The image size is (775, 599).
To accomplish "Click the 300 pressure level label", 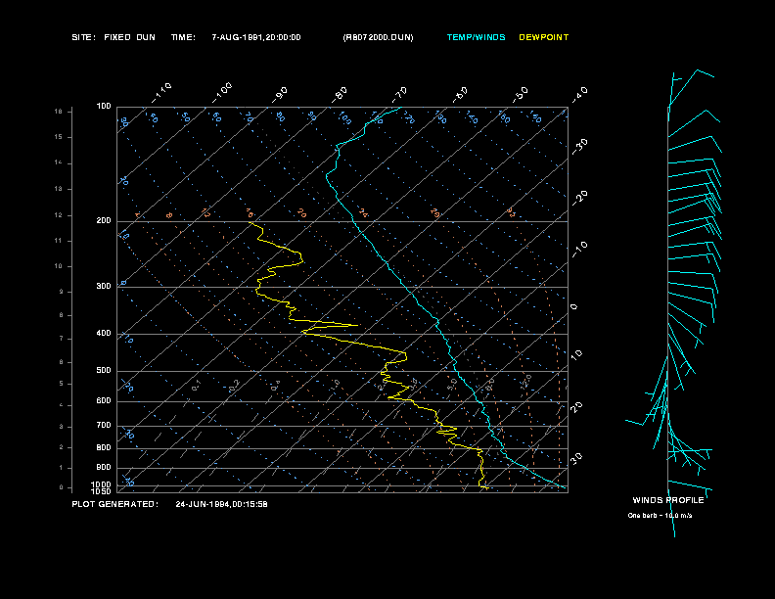I will [104, 286].
